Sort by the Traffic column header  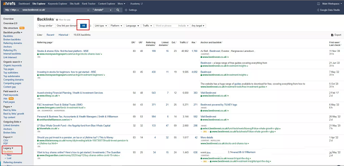[x=183, y=43]
